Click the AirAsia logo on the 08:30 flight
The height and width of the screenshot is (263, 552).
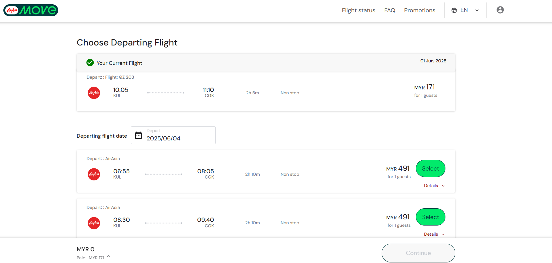click(x=94, y=223)
